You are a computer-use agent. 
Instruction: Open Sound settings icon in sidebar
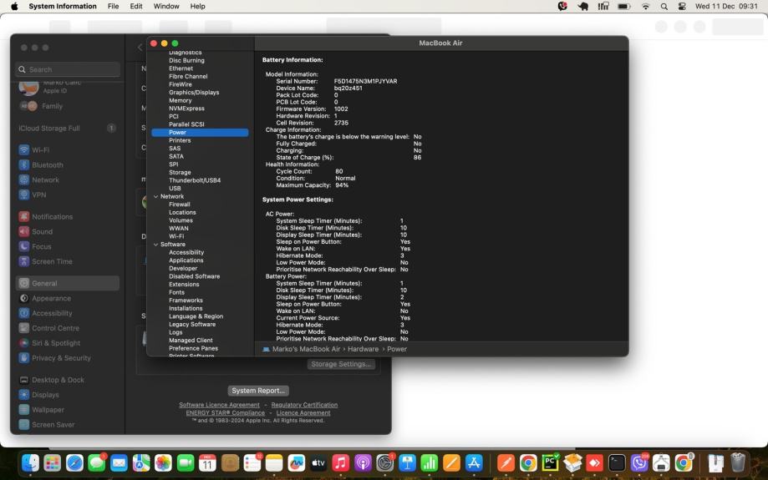(x=24, y=231)
